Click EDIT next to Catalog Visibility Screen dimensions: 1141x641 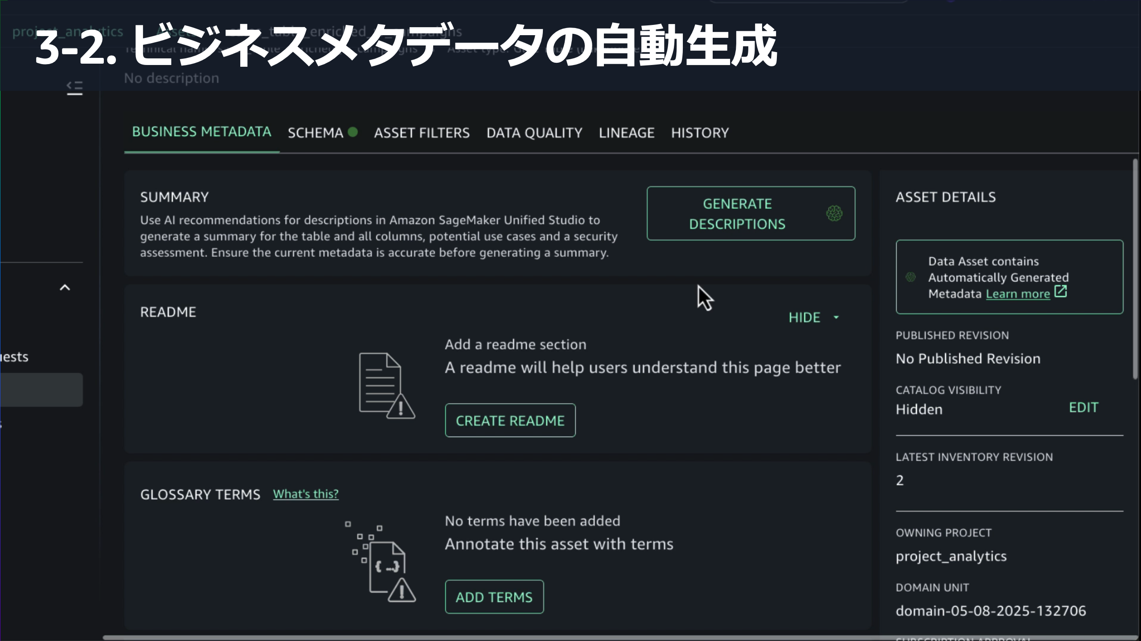click(1084, 407)
